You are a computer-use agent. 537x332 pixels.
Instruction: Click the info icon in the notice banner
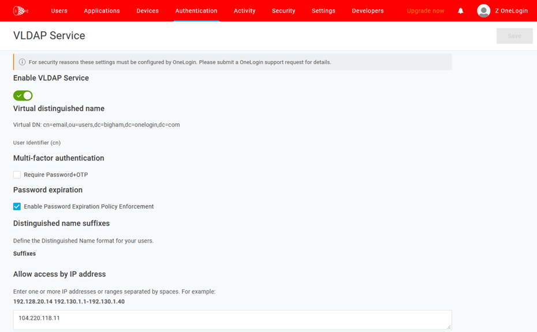23,62
